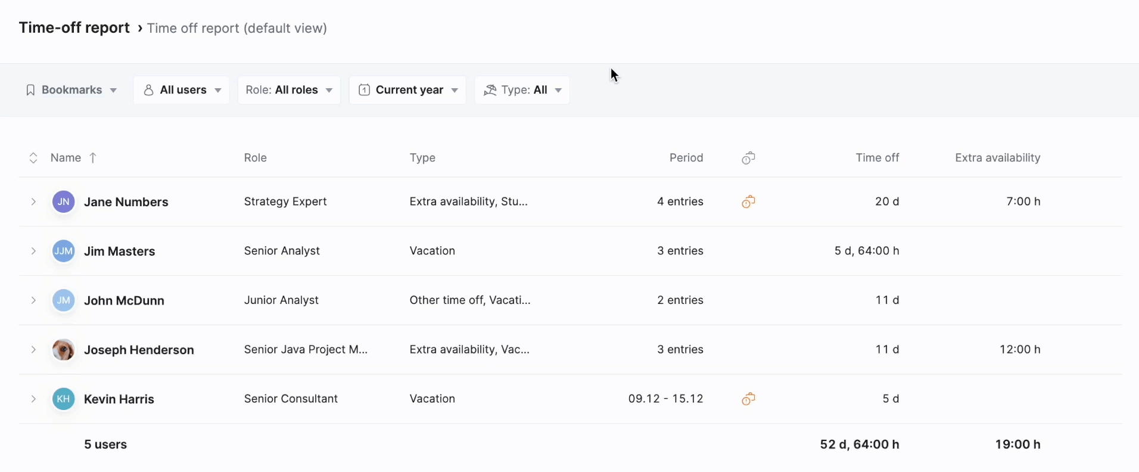The width and height of the screenshot is (1139, 472).
Task: Expand the Jane Numbers row
Action: (33, 202)
